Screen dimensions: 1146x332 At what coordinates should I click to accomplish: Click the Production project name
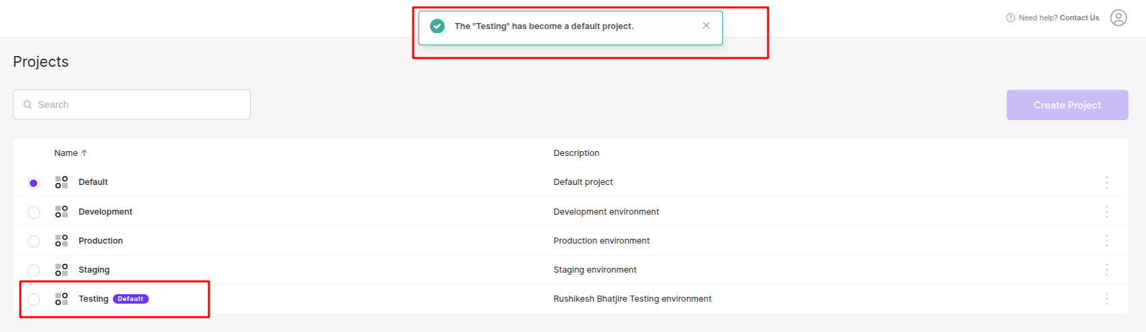(101, 241)
